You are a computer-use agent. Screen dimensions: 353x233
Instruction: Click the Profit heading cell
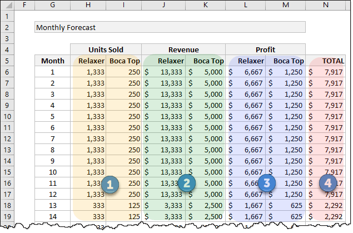[x=265, y=49]
